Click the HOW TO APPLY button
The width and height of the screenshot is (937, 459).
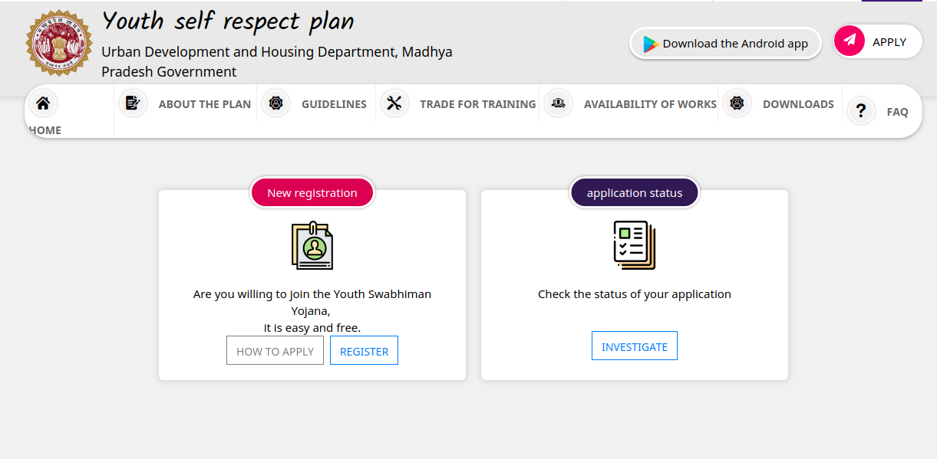(275, 350)
